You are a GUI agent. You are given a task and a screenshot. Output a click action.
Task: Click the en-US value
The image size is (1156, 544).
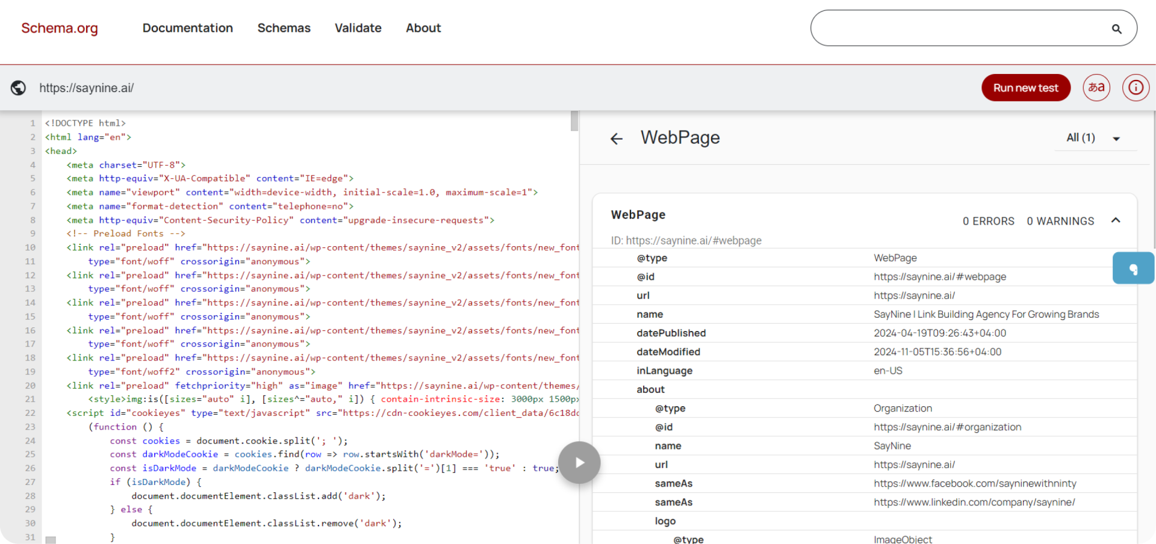pos(888,371)
